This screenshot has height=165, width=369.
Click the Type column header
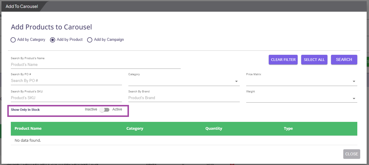pyautogui.click(x=288, y=129)
